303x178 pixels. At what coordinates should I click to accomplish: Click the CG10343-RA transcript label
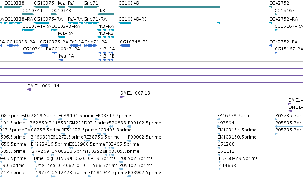click(66, 26)
